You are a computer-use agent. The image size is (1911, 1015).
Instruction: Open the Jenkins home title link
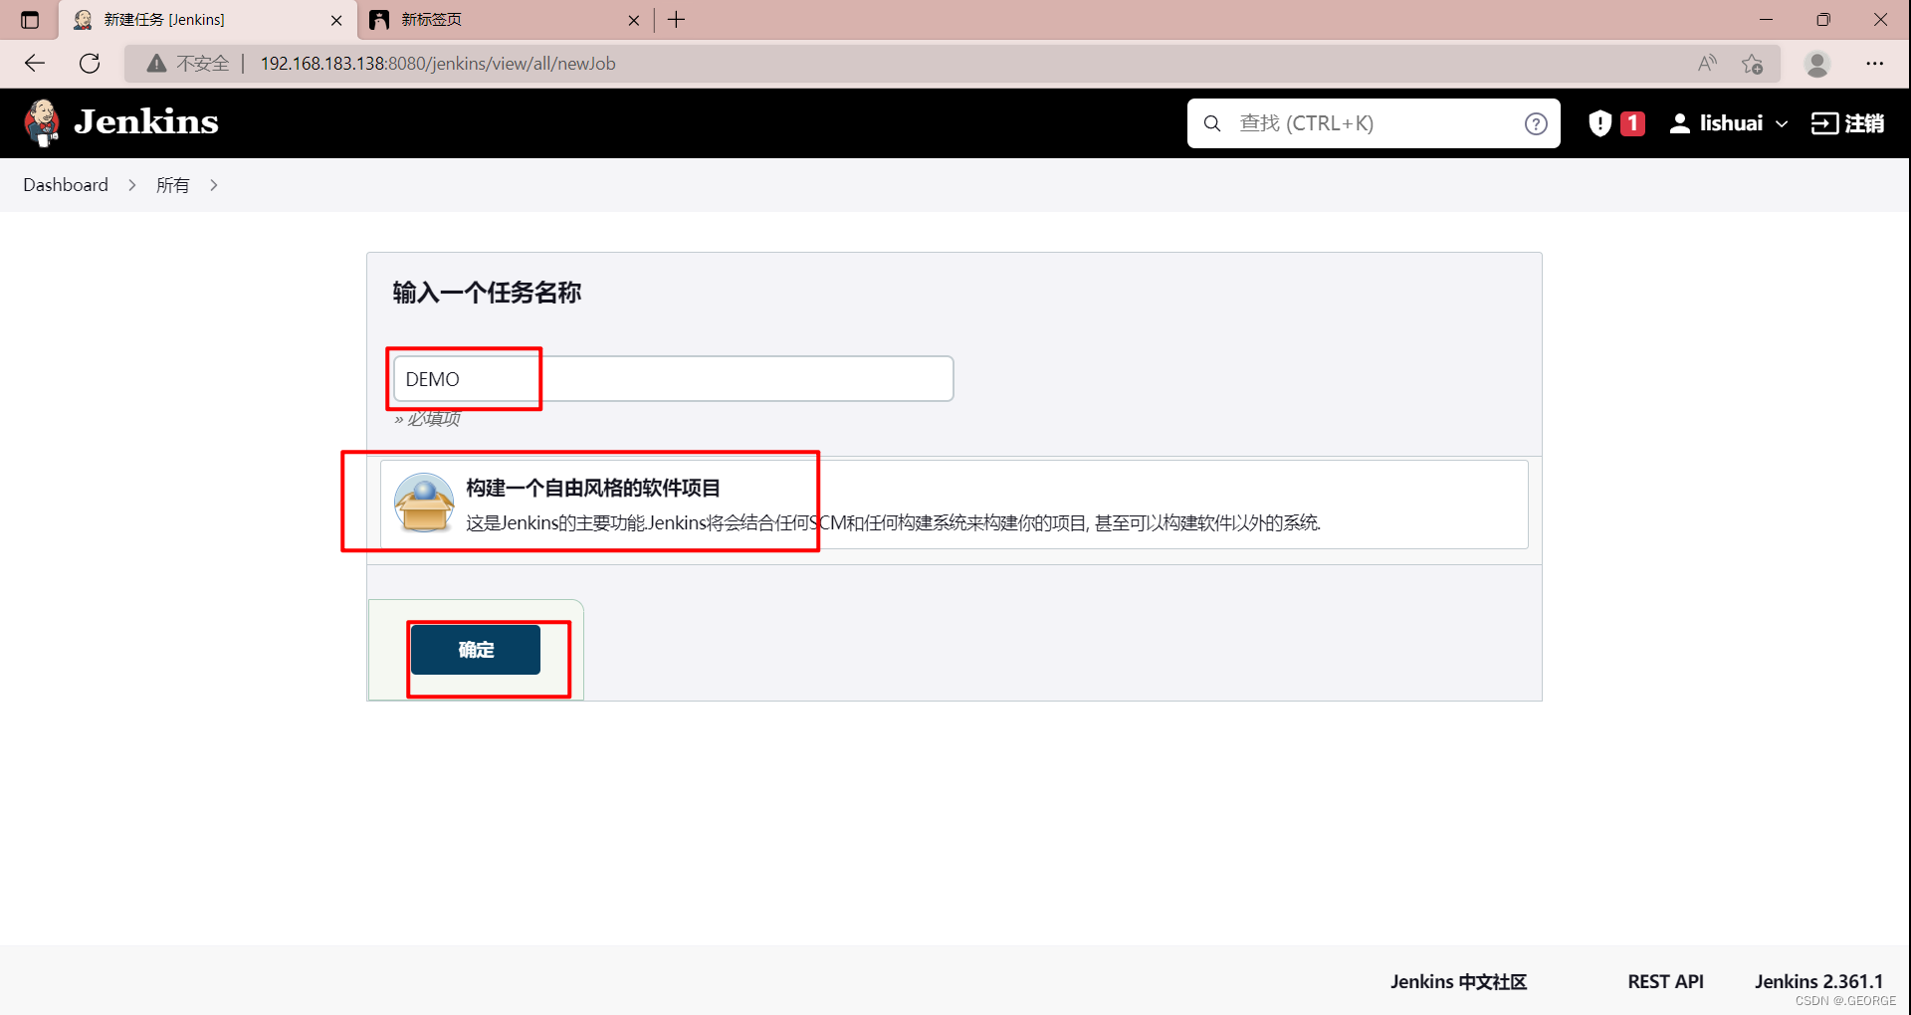coord(146,122)
